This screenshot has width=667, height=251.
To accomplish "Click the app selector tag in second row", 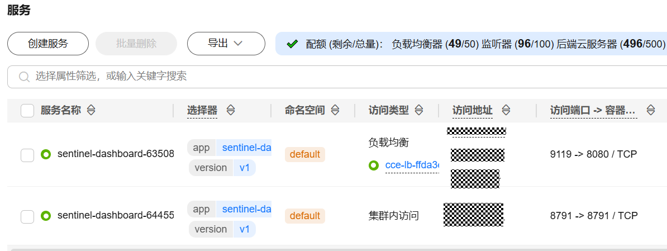I will (x=201, y=210).
